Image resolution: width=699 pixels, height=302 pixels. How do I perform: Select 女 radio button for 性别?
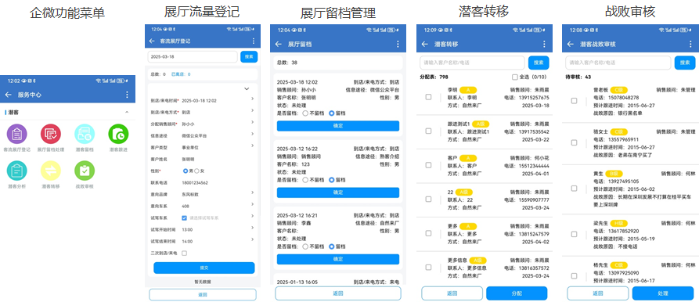(x=196, y=171)
